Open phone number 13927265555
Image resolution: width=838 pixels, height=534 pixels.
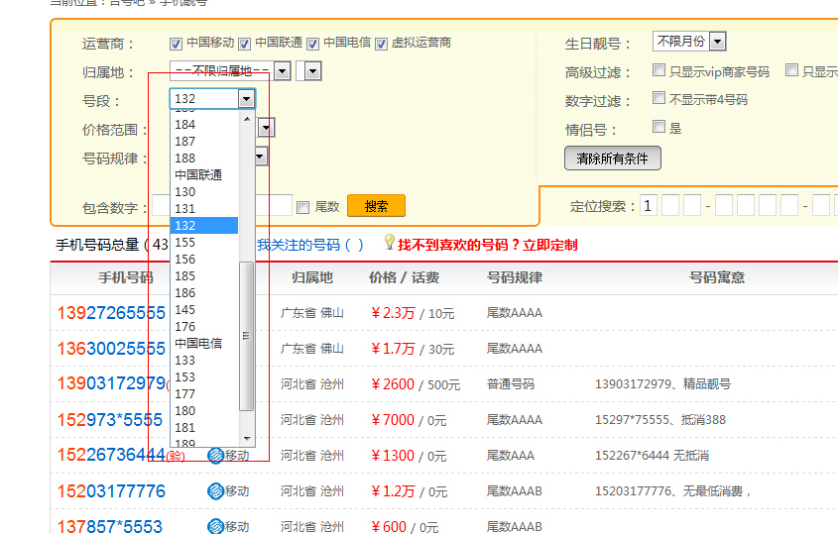(111, 313)
